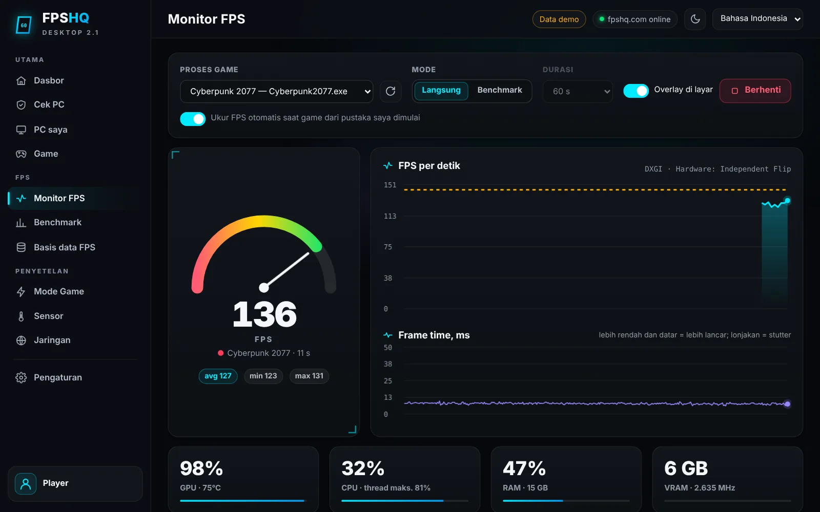Click the min 123 chip
The image size is (820, 512).
point(263,376)
